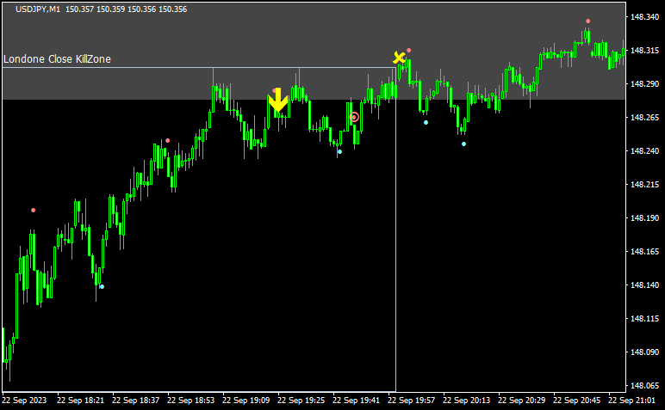
Task: Click the leftmost red dot on chart
Action: 34,210
